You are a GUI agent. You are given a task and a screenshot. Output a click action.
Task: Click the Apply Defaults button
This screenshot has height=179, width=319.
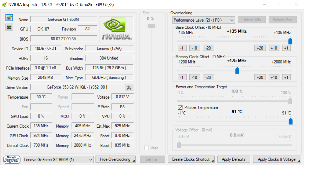pyautogui.click(x=233, y=159)
